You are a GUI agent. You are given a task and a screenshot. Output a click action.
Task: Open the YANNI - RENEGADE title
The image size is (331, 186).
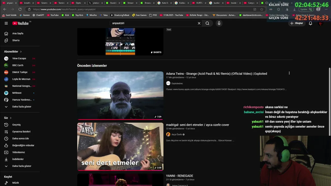(x=179, y=176)
